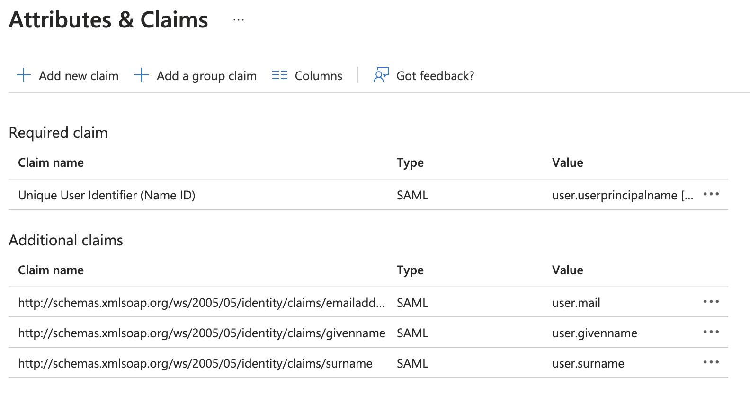Click the user.givenname value
Screen dimensions: 750x396
595,333
